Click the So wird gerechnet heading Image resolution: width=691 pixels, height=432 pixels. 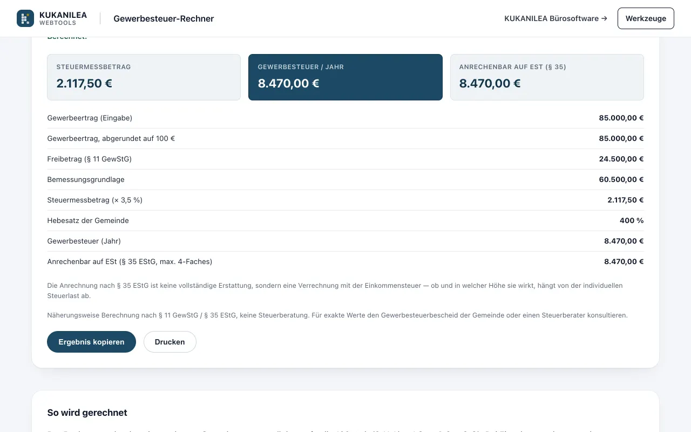(87, 413)
